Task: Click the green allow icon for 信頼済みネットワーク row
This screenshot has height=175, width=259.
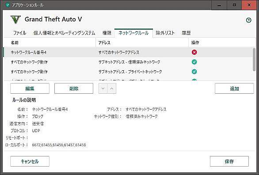Action: pos(194,62)
